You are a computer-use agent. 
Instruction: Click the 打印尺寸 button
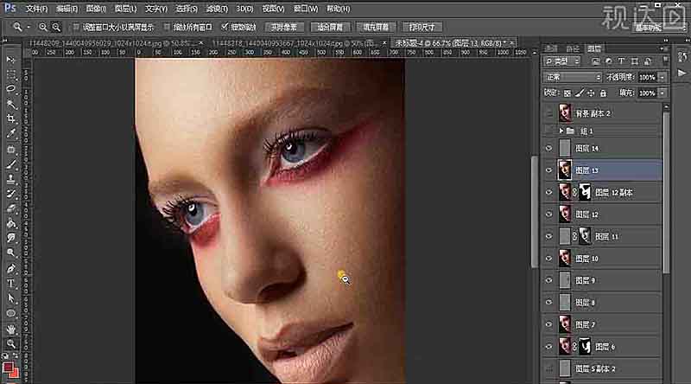(x=422, y=28)
